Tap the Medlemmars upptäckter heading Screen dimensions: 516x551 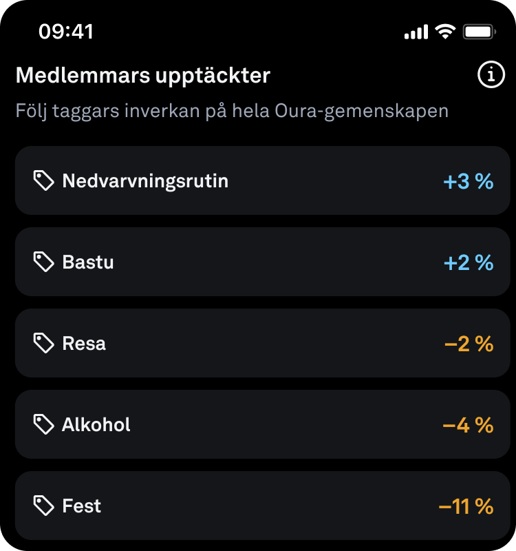[x=143, y=76]
